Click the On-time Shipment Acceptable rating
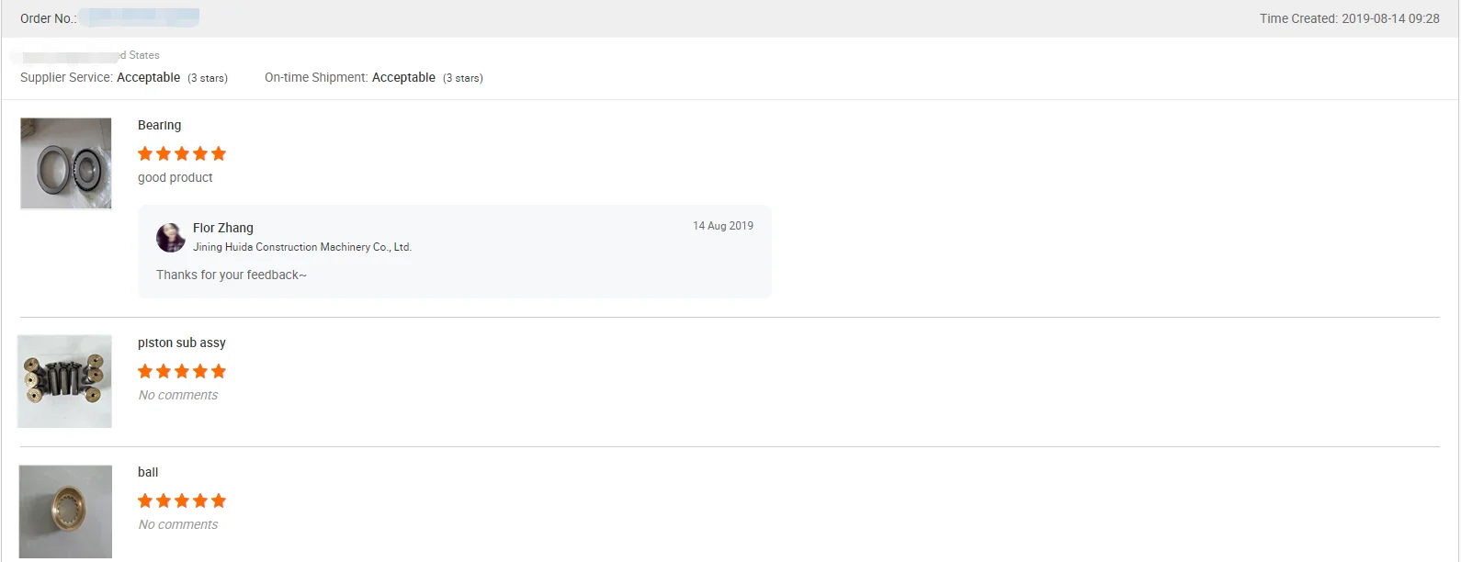The width and height of the screenshot is (1461, 562). (404, 77)
